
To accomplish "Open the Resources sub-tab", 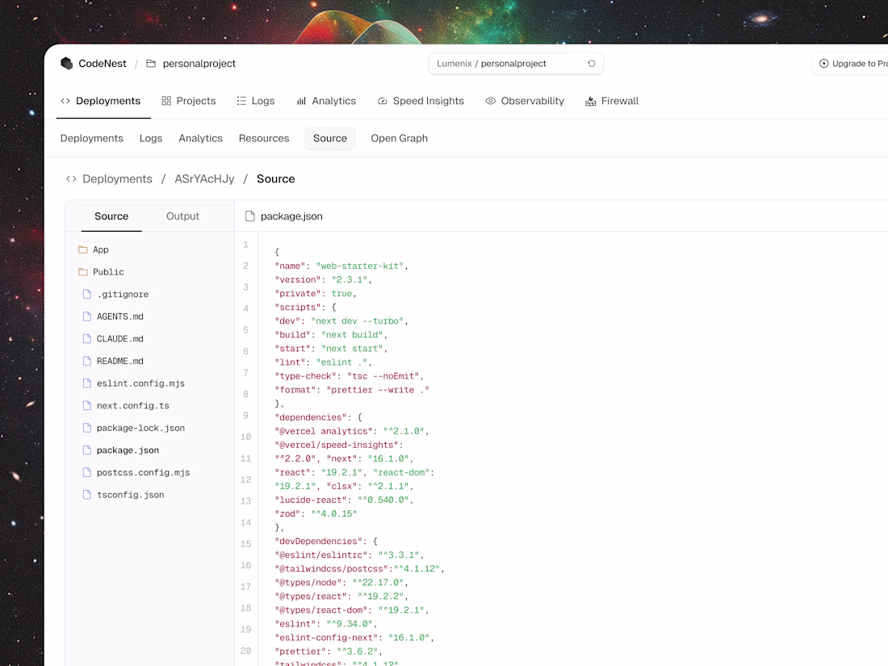I will click(x=264, y=138).
